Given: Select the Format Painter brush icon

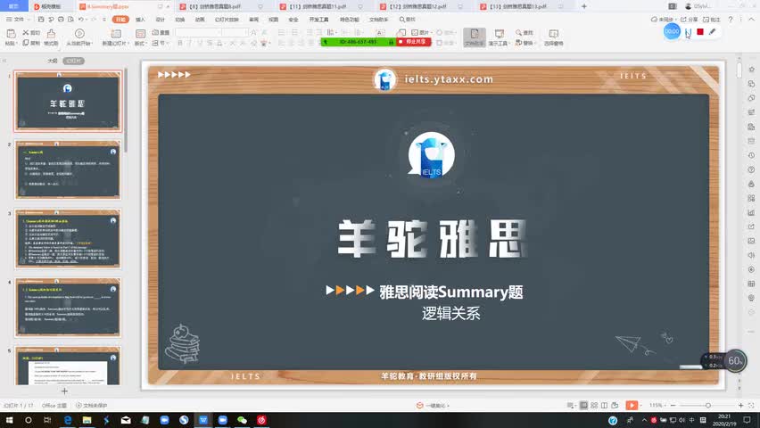Looking at the screenshot, I should (51, 34).
